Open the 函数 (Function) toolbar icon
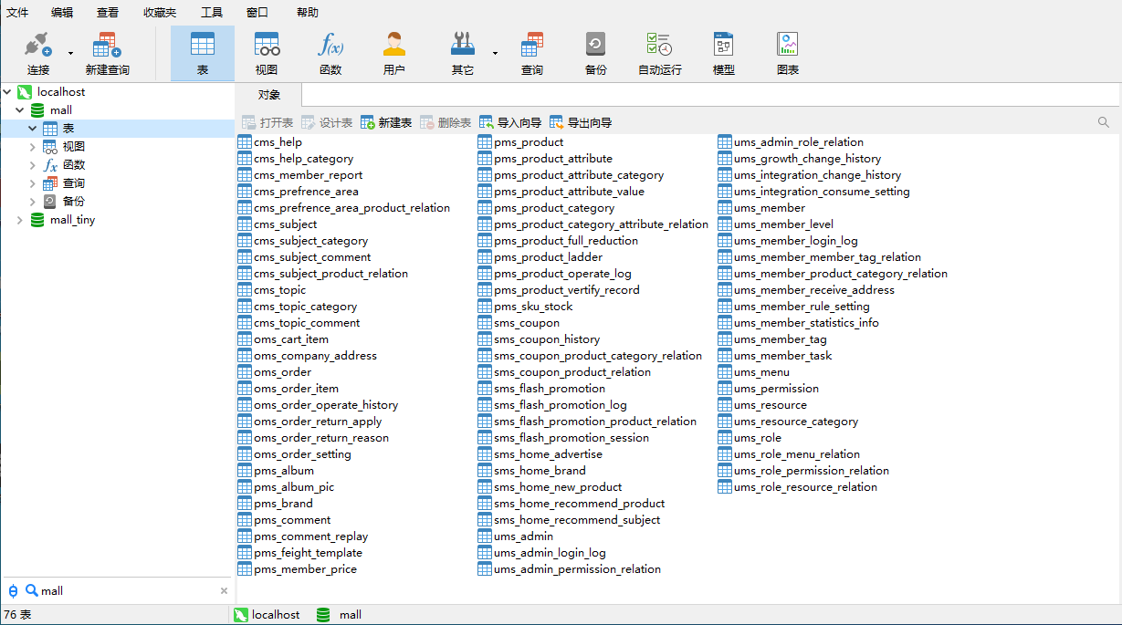This screenshot has width=1122, height=625. 330,53
